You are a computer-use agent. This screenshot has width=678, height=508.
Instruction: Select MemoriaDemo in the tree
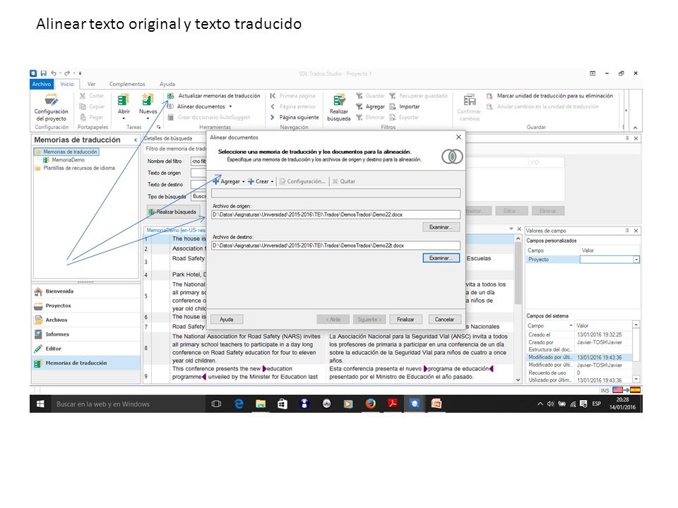(x=64, y=160)
